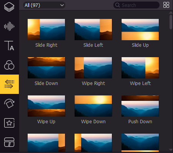Open the Media library layers icon

[9, 7]
